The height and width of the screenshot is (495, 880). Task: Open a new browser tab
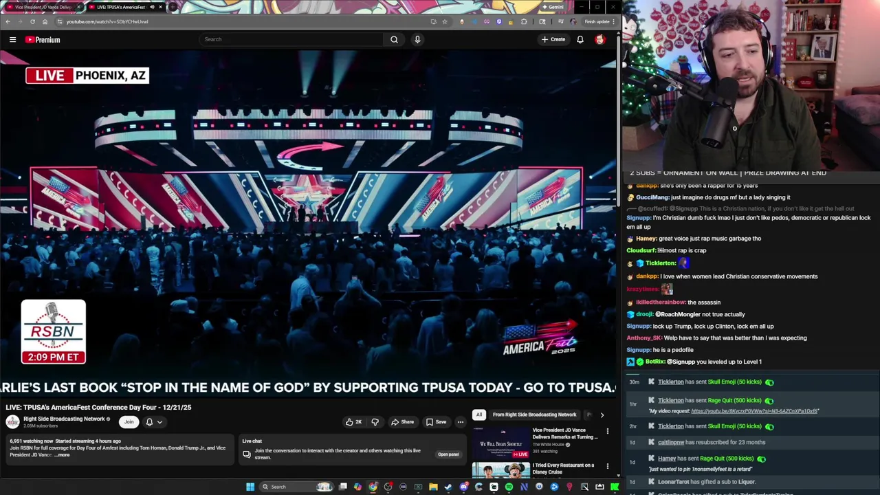tap(172, 7)
